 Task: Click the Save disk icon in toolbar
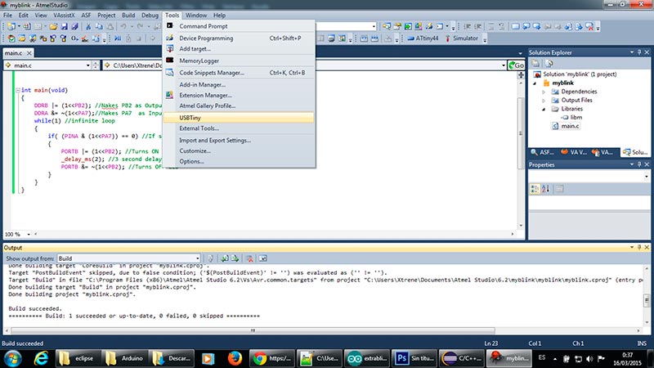tap(64, 26)
